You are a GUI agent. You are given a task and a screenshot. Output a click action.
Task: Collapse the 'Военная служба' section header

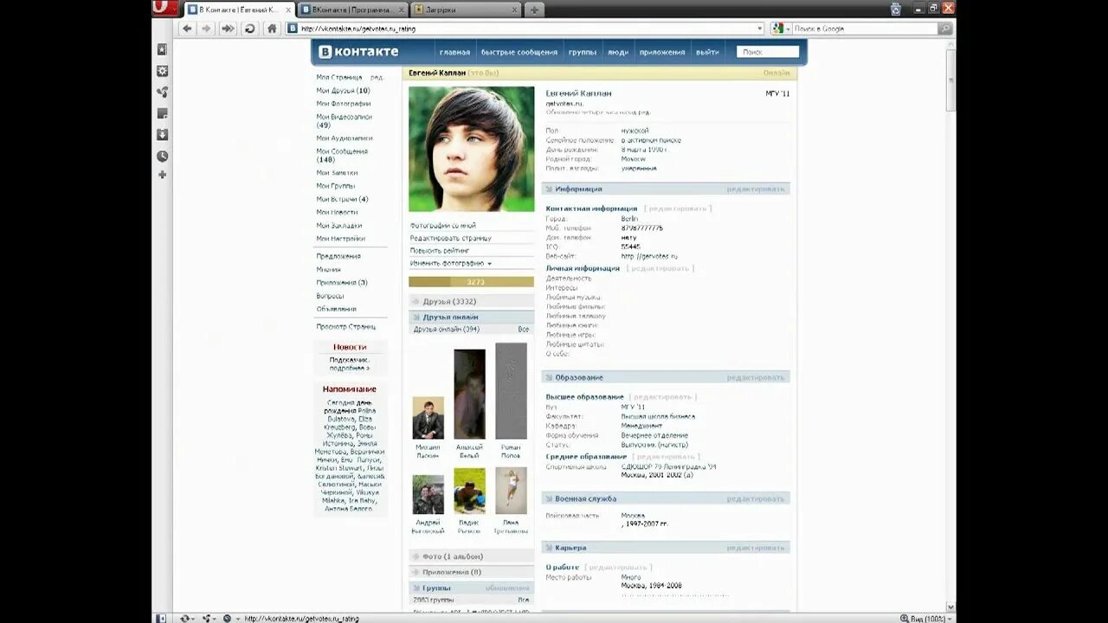665,498
